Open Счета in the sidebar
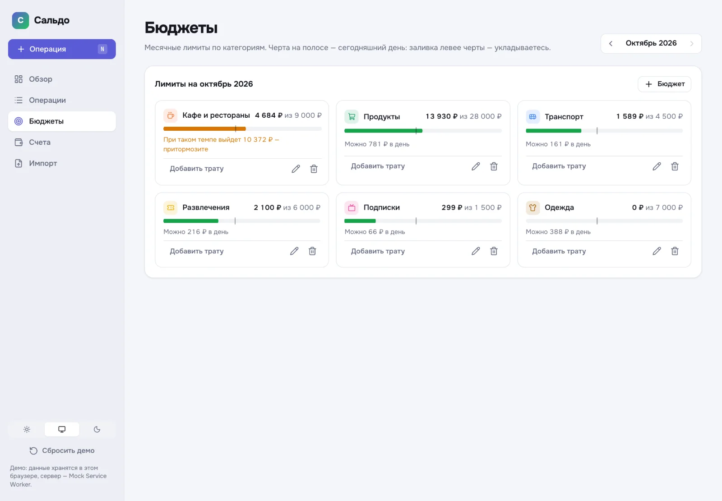Screen dimensions: 722x501 62,142
